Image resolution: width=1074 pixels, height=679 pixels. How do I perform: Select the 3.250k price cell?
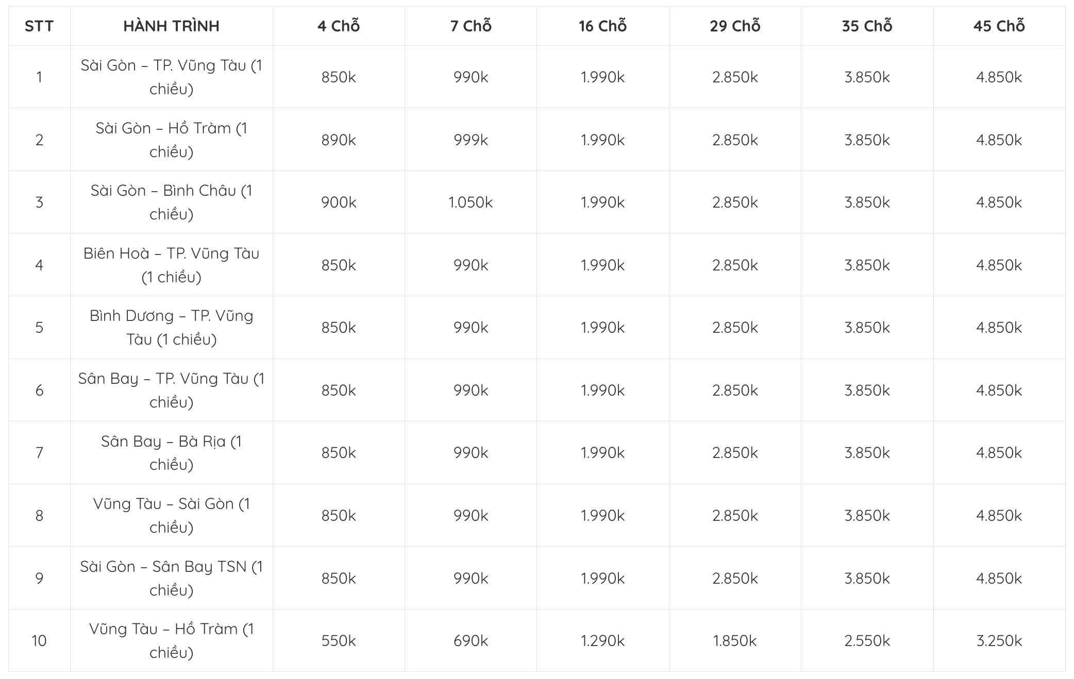point(999,641)
